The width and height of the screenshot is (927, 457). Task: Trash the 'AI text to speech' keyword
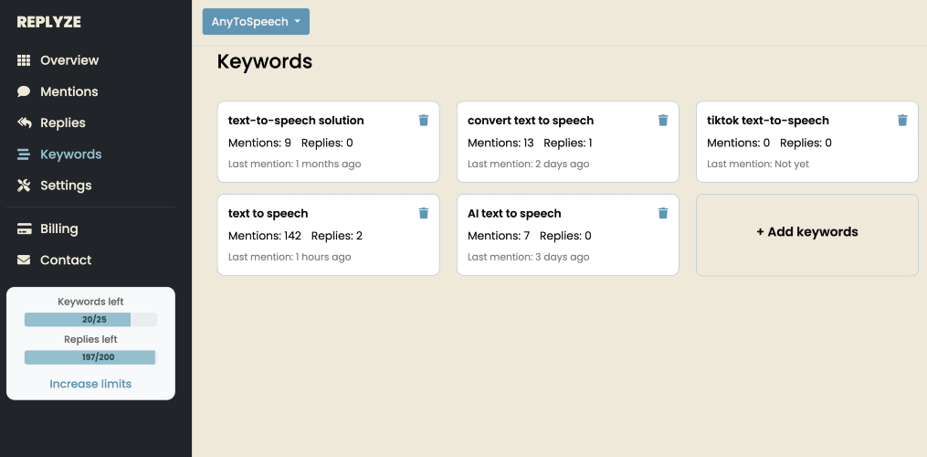pyautogui.click(x=663, y=214)
